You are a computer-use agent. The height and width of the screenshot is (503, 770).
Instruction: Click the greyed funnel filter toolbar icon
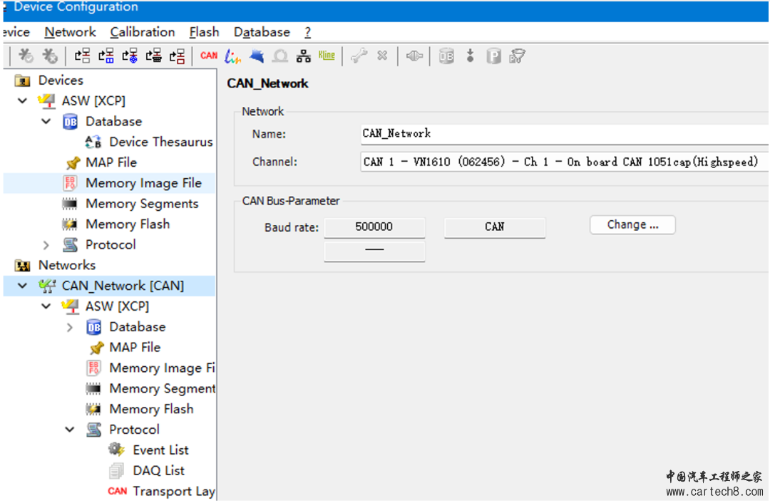pyautogui.click(x=517, y=56)
